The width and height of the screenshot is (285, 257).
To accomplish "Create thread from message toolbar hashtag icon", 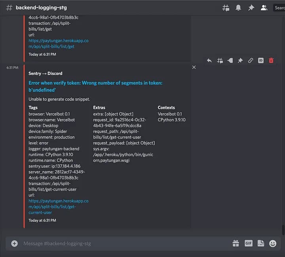I will pos(220,60).
